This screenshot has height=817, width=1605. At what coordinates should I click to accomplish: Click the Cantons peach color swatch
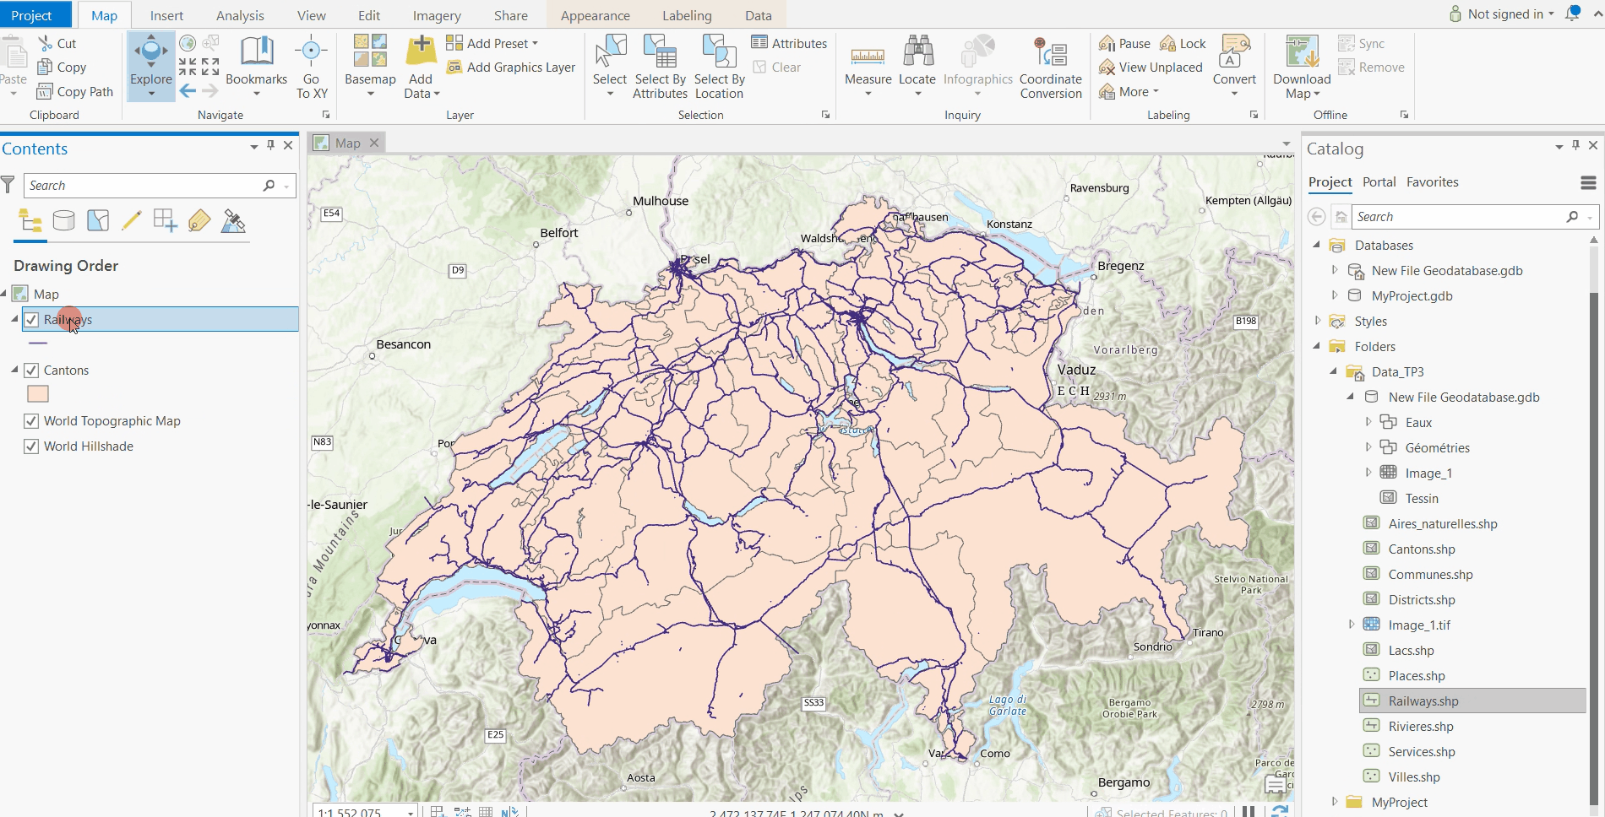click(38, 394)
